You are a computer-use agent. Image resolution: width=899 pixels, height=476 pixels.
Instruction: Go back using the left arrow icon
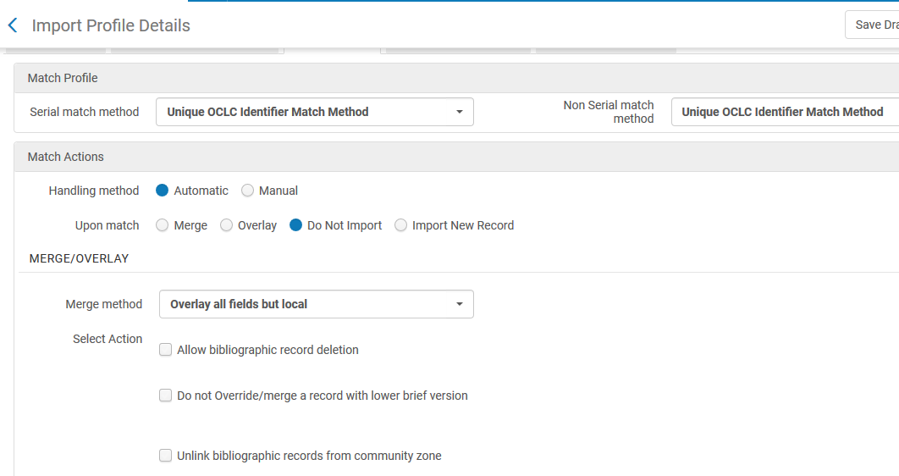click(13, 25)
